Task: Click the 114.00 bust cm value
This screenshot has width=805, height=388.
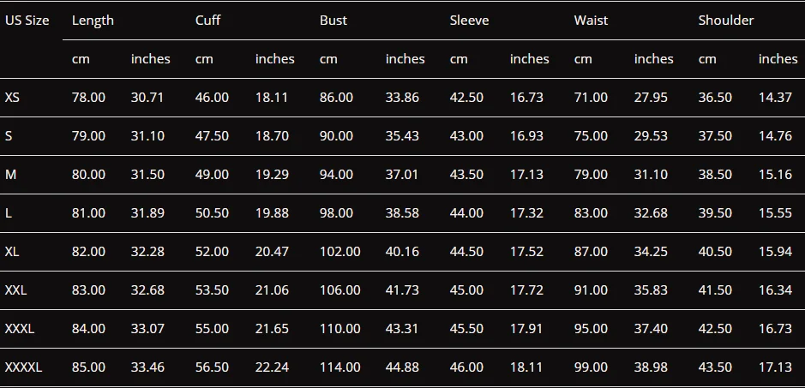Action: (339, 367)
